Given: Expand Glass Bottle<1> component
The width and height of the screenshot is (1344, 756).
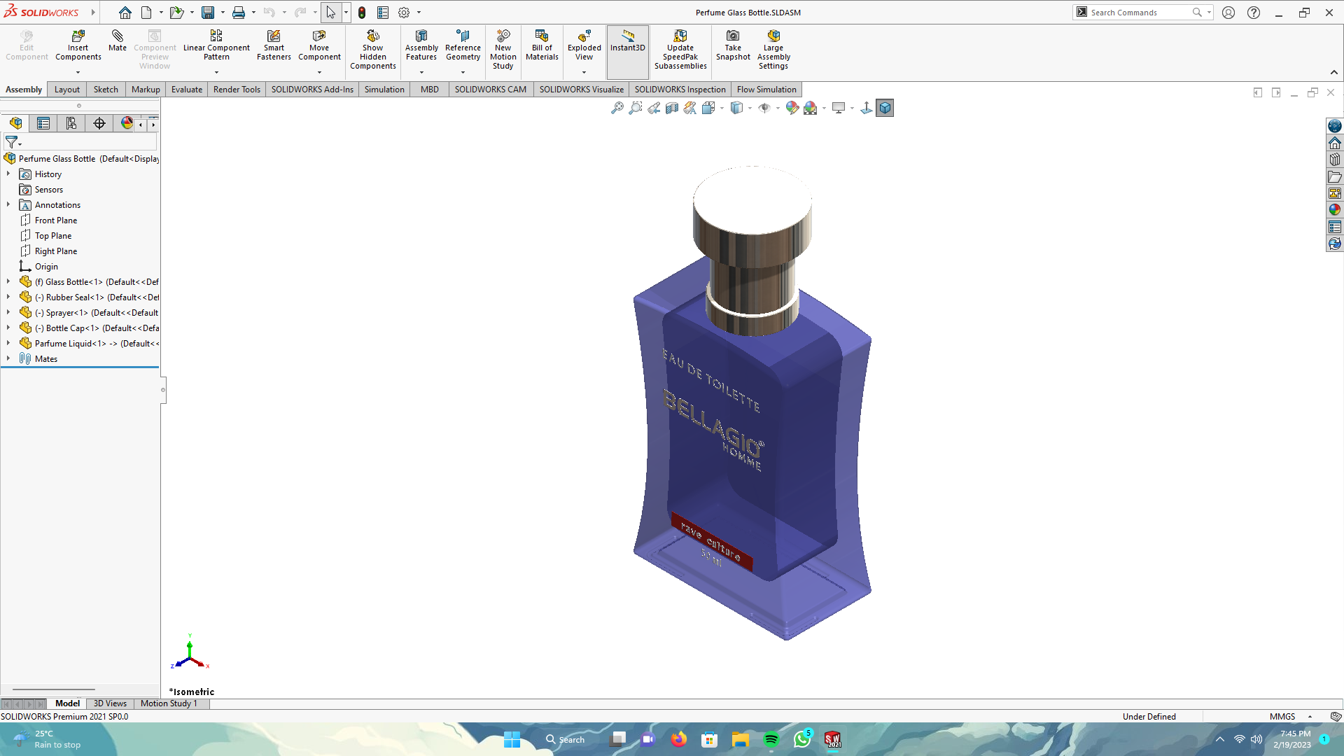Looking at the screenshot, I should tap(8, 281).
